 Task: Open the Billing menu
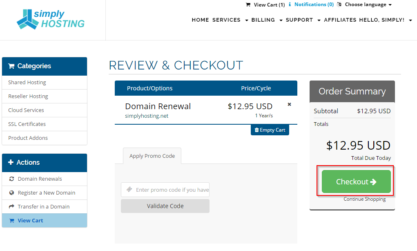[x=263, y=20]
